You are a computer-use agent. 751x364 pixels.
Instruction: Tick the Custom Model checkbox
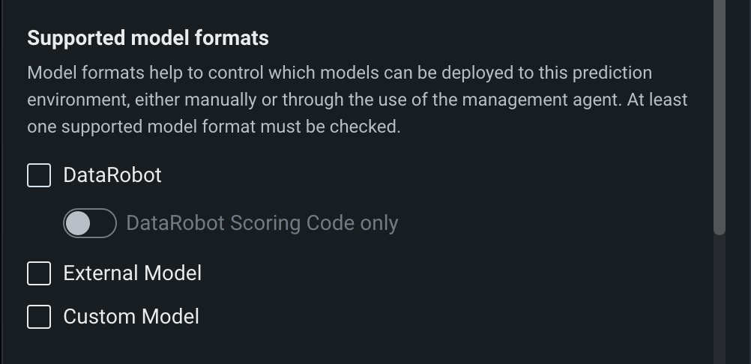click(x=39, y=317)
